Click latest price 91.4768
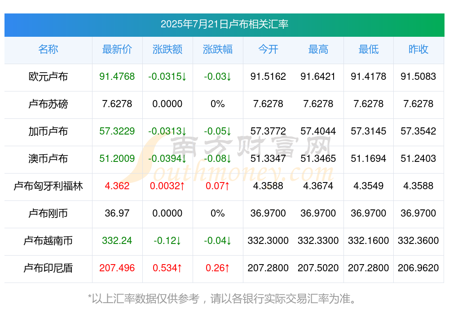 point(117,76)
